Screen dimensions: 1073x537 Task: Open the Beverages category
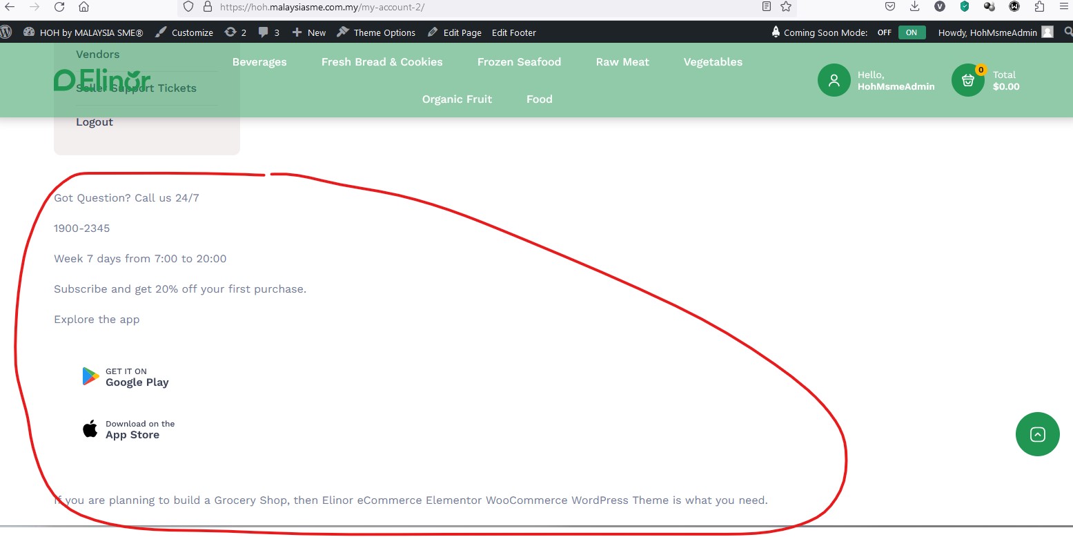click(259, 62)
